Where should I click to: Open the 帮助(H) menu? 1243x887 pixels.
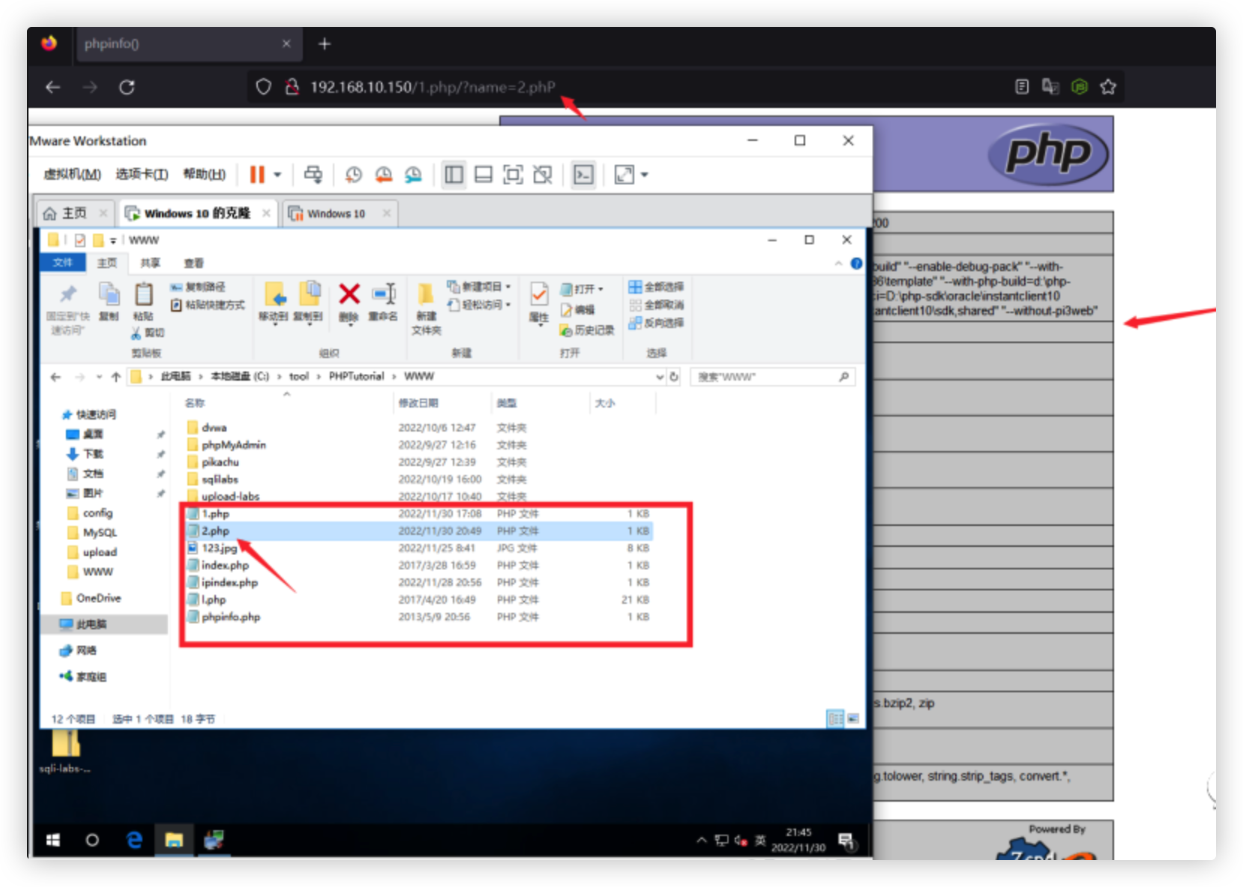205,175
